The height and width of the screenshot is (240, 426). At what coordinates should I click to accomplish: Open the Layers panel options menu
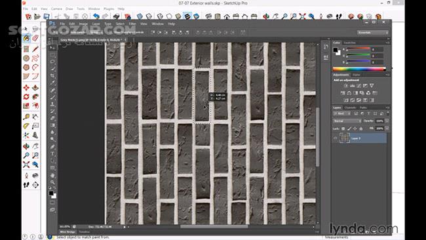click(388, 108)
